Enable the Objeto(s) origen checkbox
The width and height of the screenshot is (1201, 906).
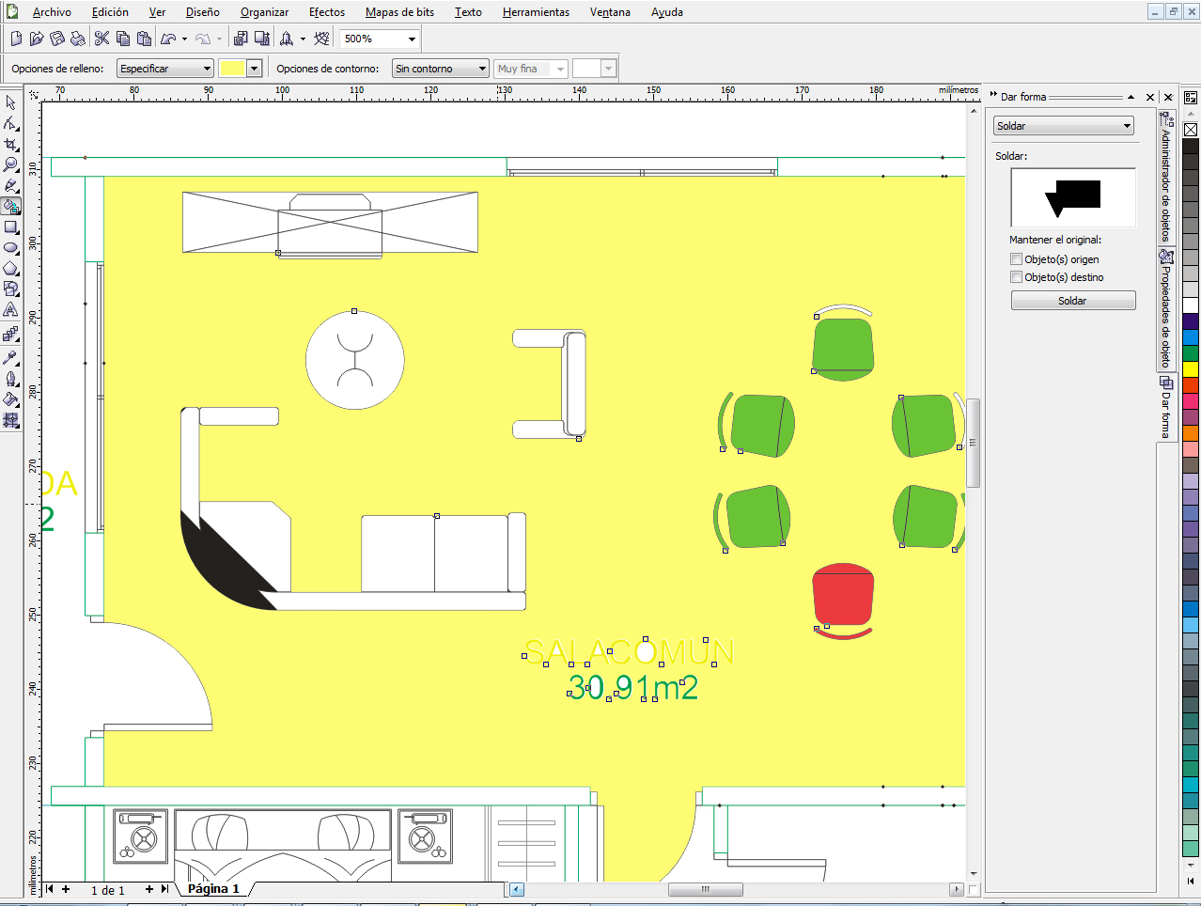1016,259
